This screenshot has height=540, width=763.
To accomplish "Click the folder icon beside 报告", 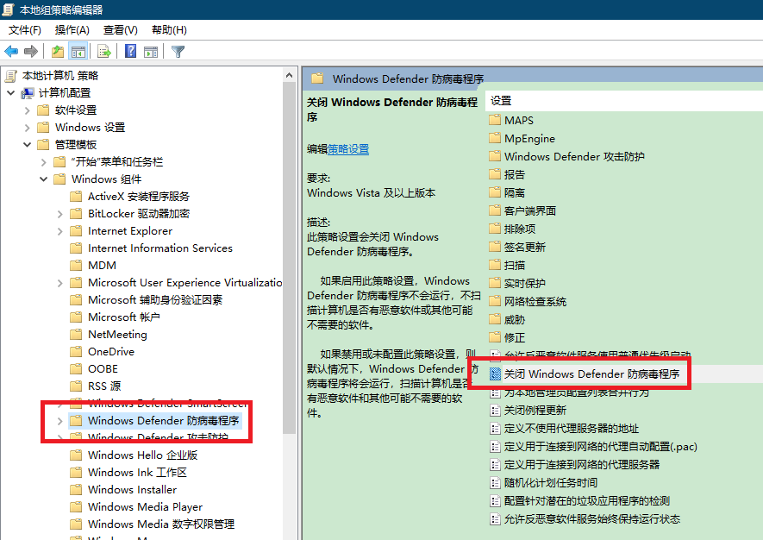I will point(495,174).
